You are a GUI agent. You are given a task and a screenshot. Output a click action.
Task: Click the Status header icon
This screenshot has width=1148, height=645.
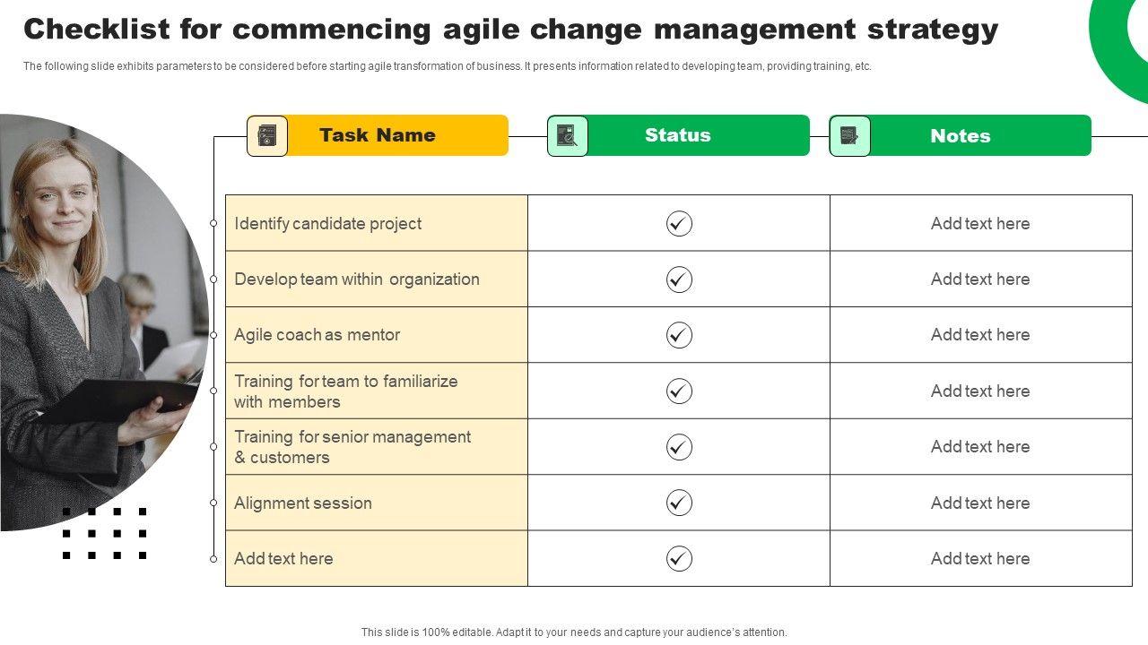point(568,136)
